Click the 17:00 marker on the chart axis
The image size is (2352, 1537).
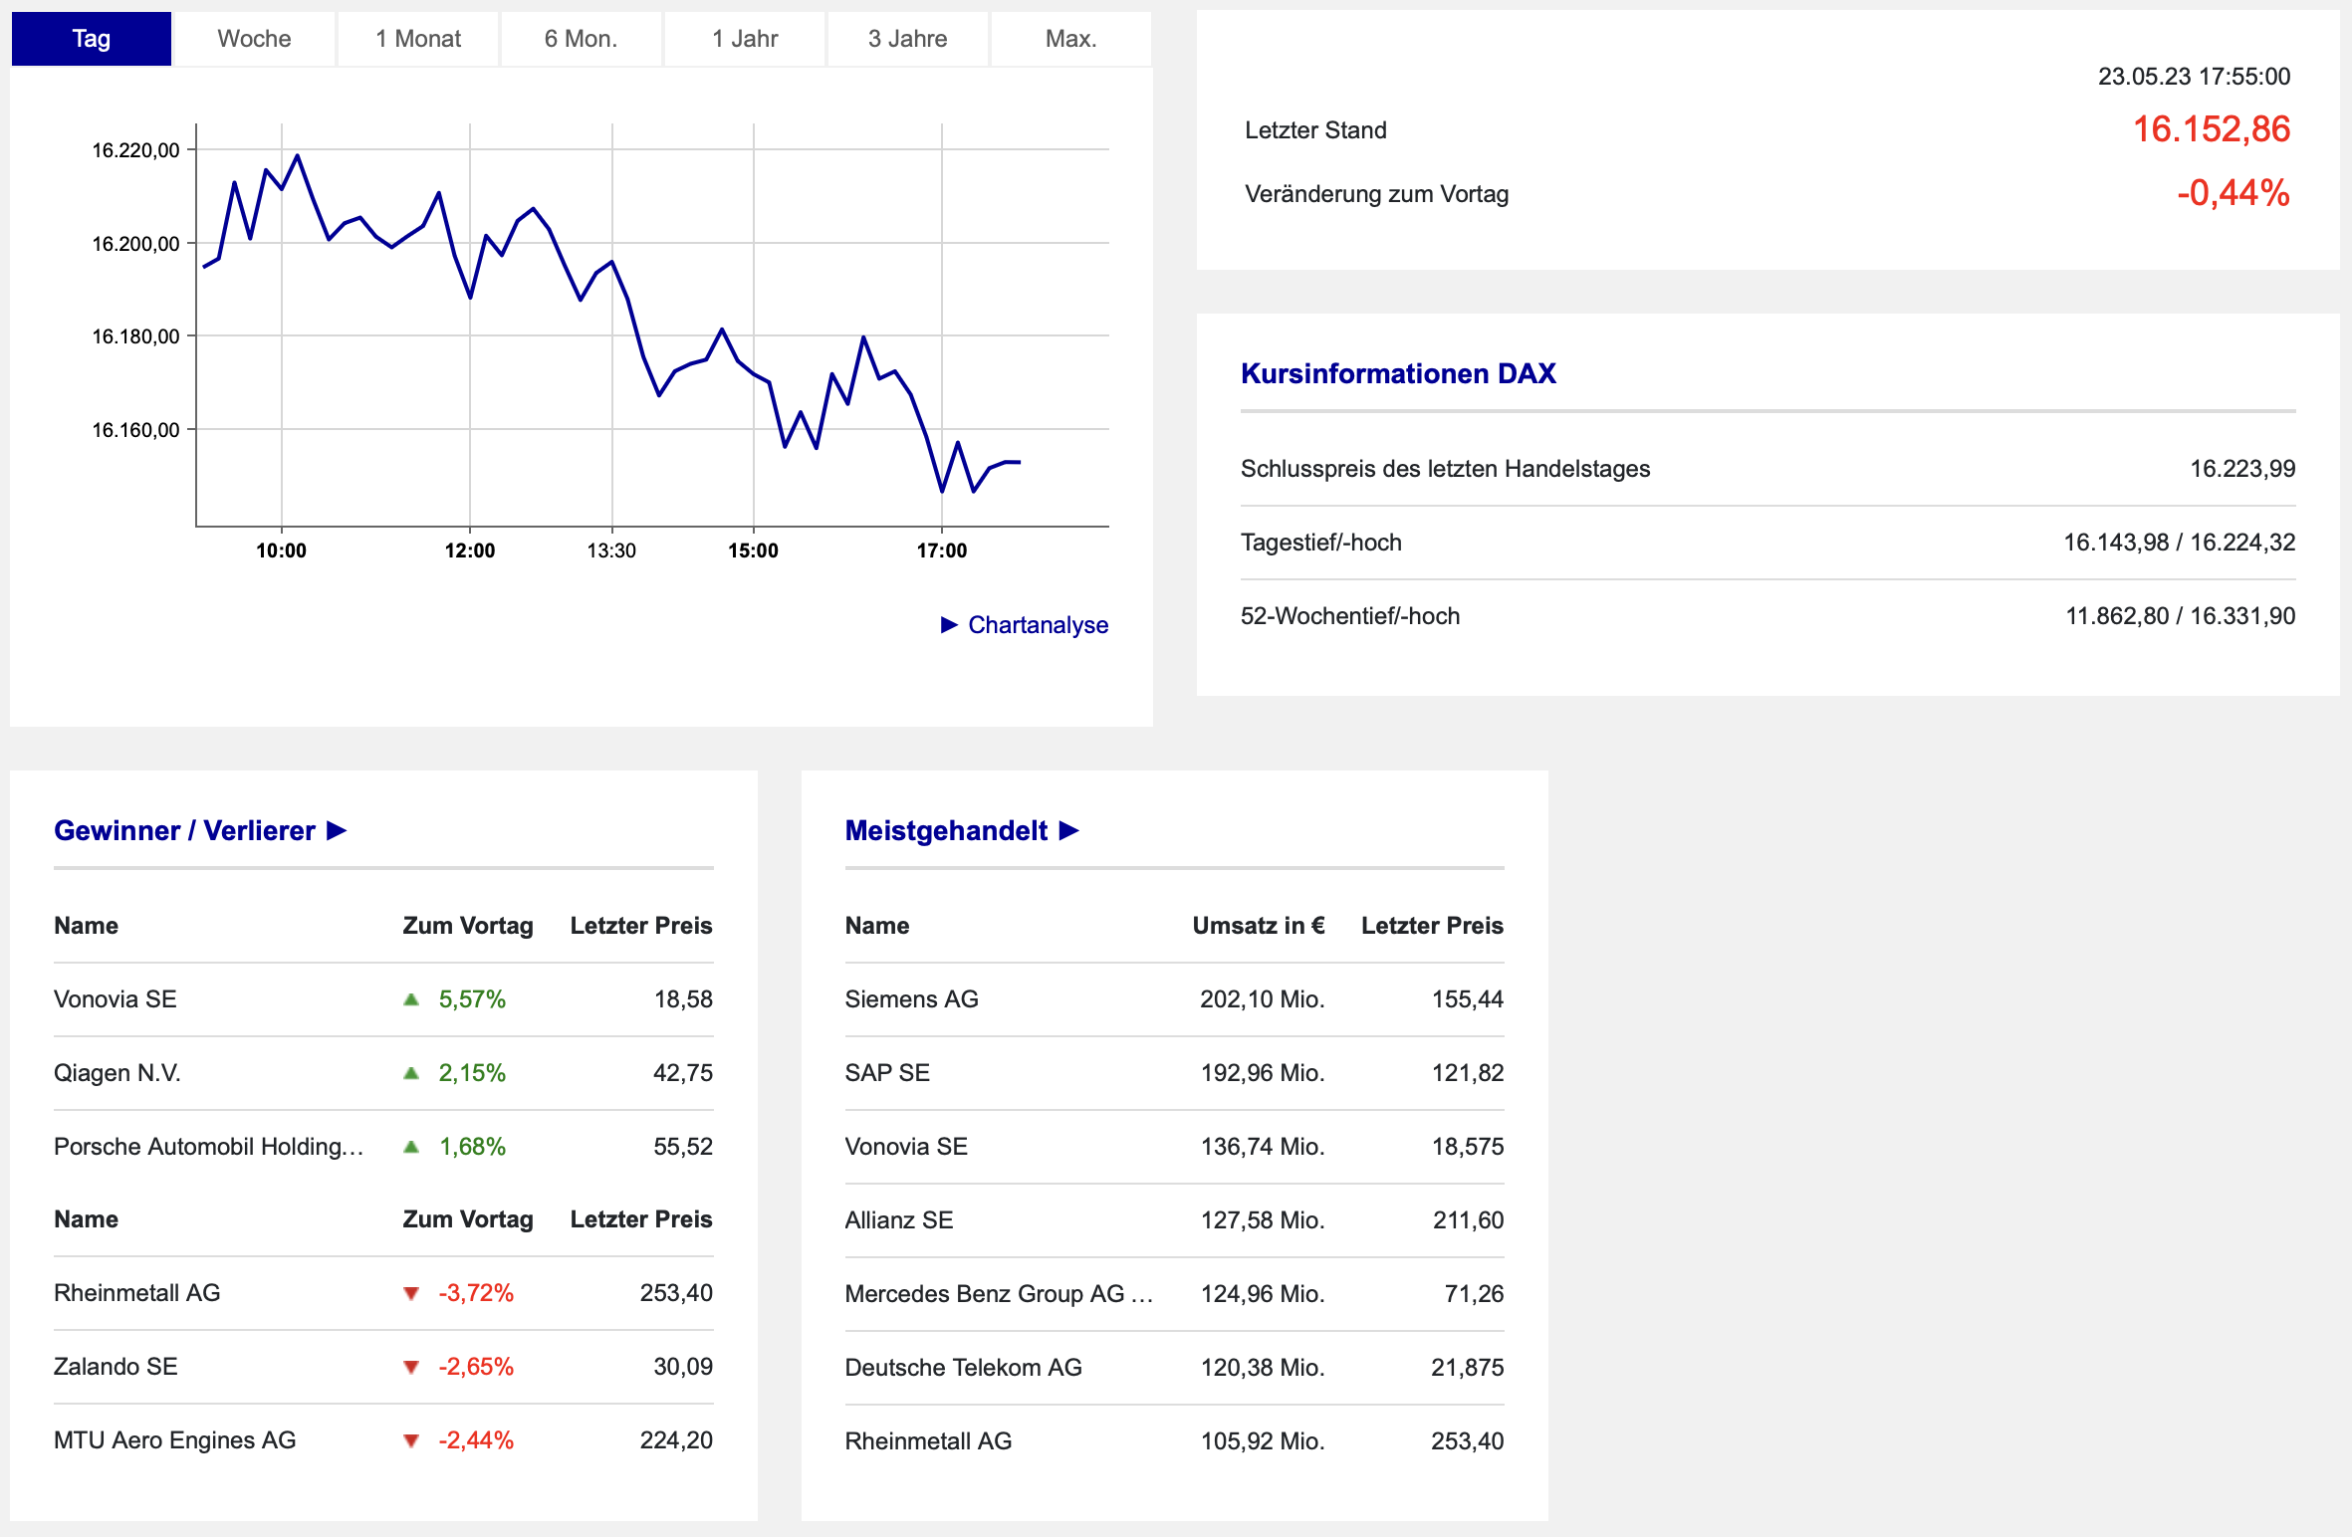click(942, 550)
